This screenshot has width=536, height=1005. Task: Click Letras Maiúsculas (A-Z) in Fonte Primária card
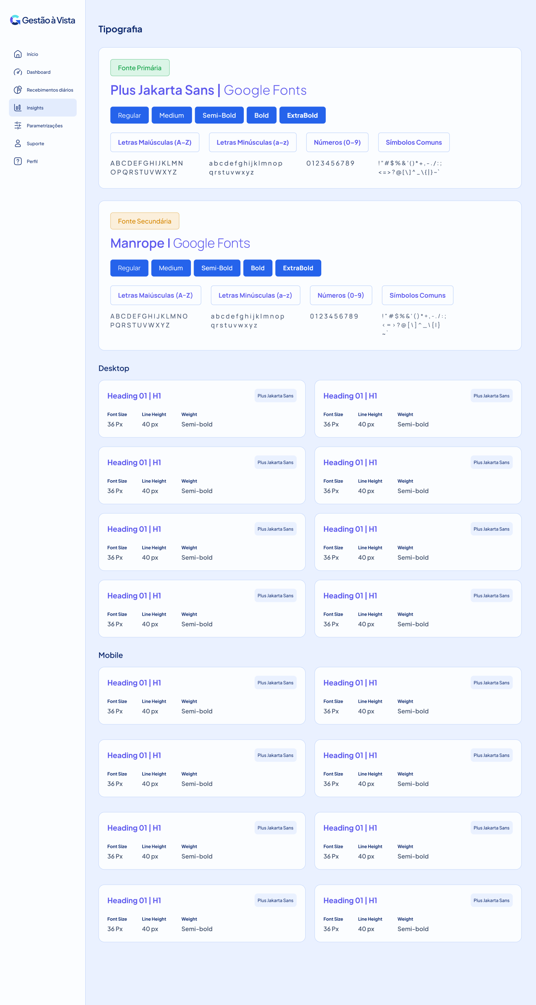point(155,143)
